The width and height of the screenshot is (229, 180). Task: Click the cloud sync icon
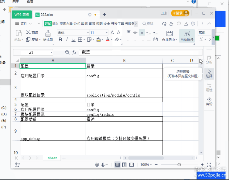(164, 24)
